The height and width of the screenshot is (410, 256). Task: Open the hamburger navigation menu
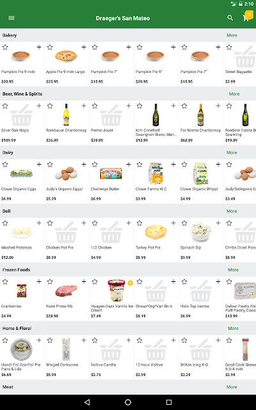pyautogui.click(x=12, y=18)
